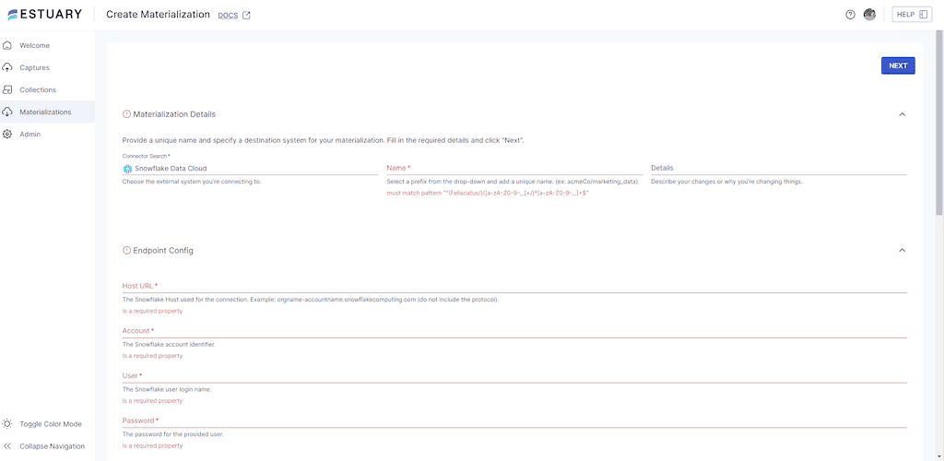The height and width of the screenshot is (461, 944).
Task: Open the HELP panel button
Action: coord(912,15)
